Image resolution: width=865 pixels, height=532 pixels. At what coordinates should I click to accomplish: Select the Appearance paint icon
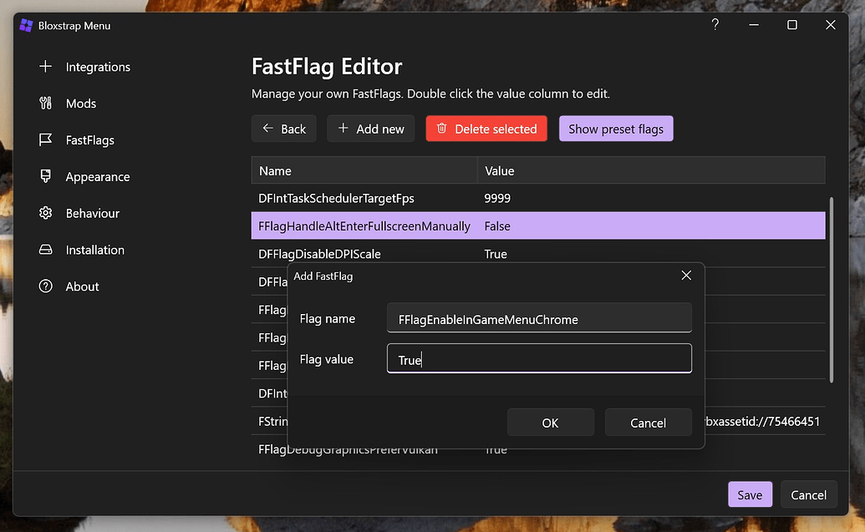tap(45, 177)
